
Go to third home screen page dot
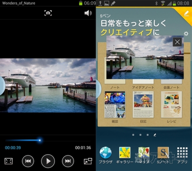point(148,135)
